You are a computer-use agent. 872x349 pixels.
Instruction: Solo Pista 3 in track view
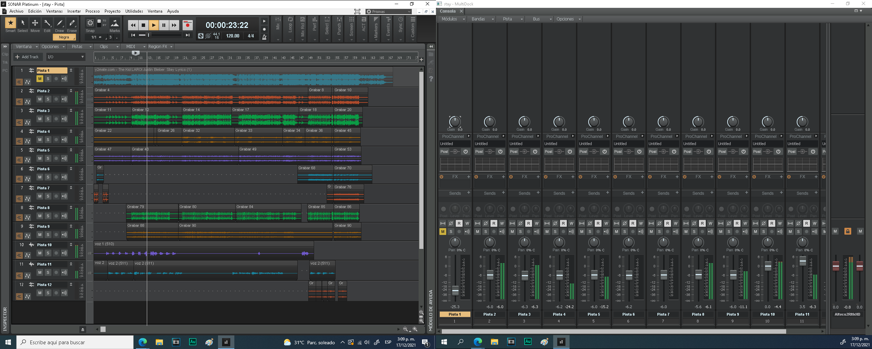coord(48,119)
